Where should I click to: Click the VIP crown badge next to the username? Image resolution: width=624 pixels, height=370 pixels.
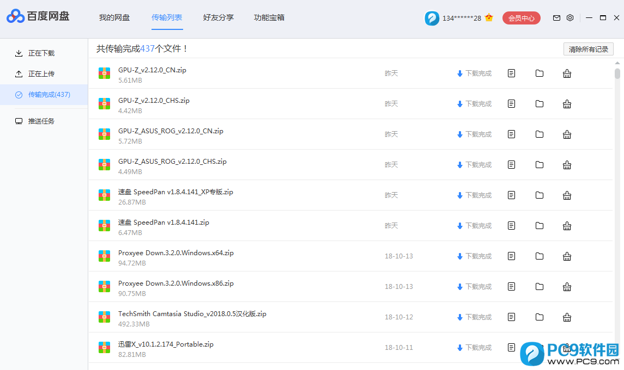(489, 17)
